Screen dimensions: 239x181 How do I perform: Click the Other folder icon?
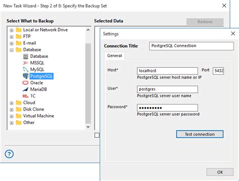19,123
